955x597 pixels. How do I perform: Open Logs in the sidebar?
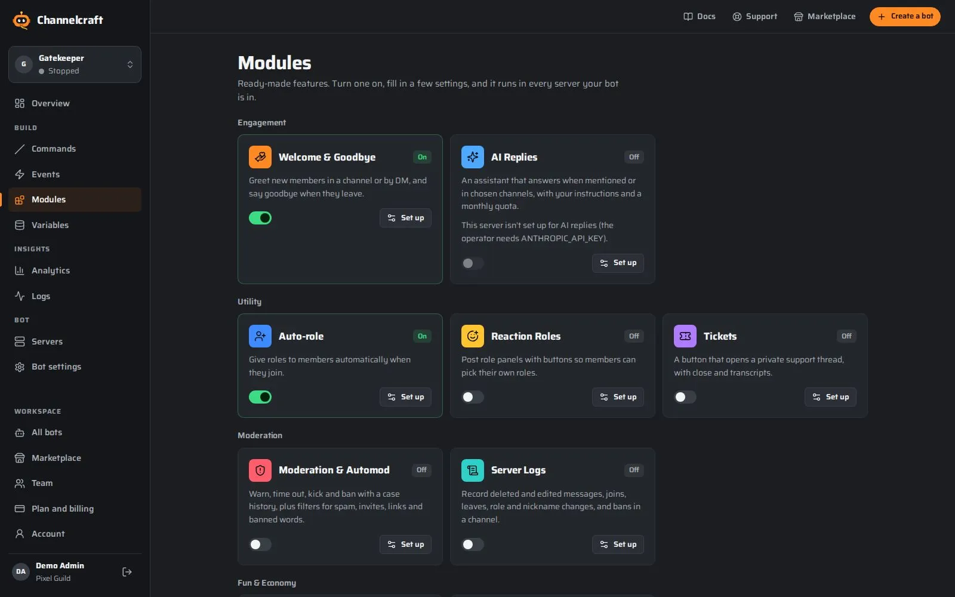75,296
